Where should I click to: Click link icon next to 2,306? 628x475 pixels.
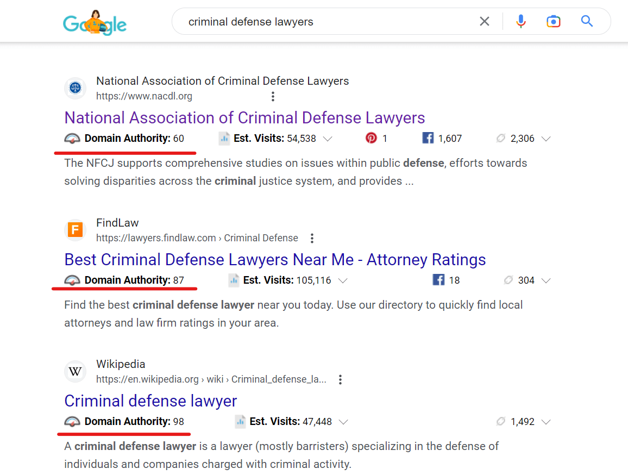click(501, 138)
